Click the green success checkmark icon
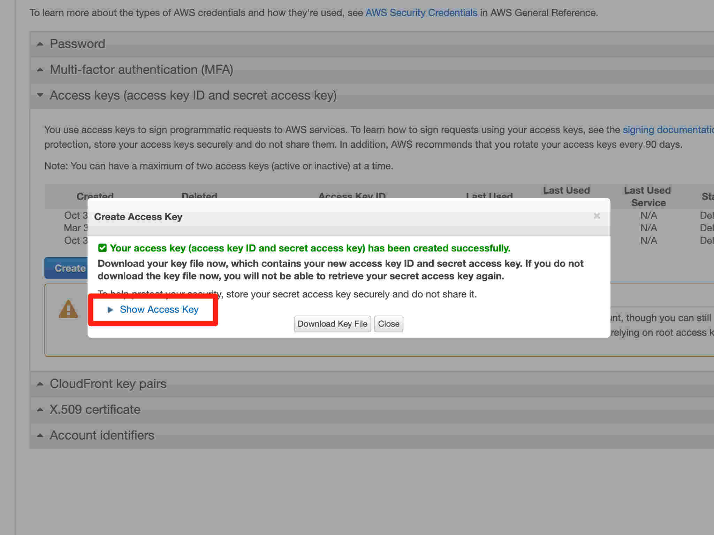 102,248
